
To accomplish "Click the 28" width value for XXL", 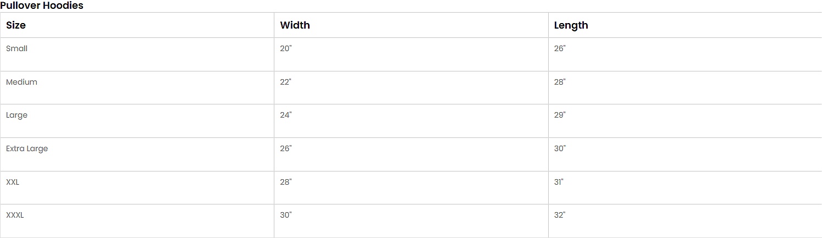I will [286, 182].
